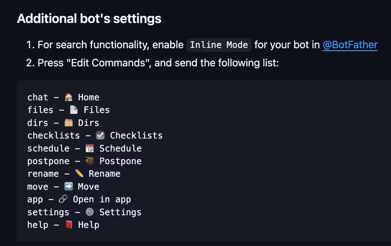391x246 pixels.
Task: Click the word chat in the code block
Action: coord(38,97)
